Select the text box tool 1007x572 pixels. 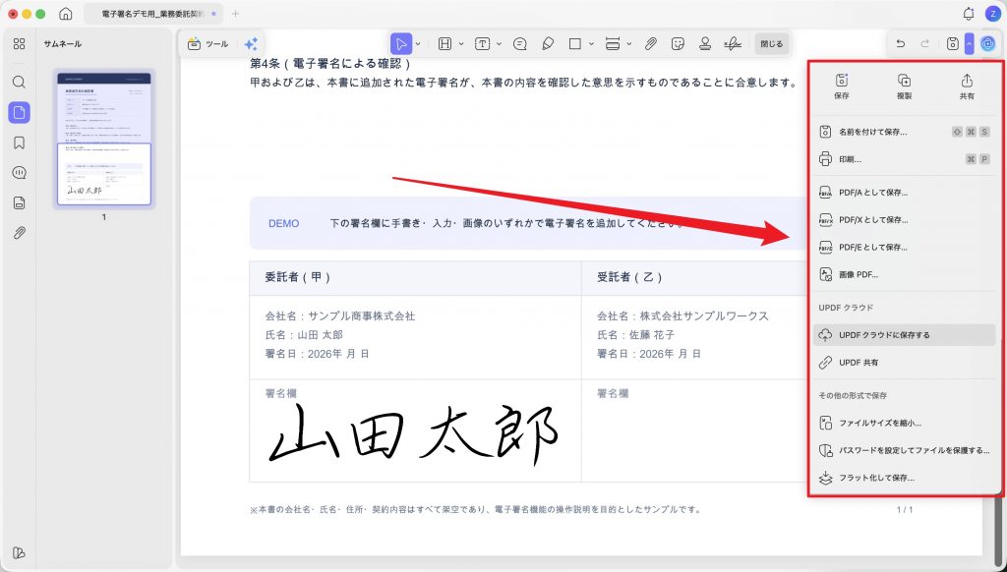pos(482,43)
